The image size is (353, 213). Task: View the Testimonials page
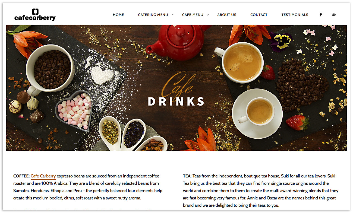coord(295,15)
